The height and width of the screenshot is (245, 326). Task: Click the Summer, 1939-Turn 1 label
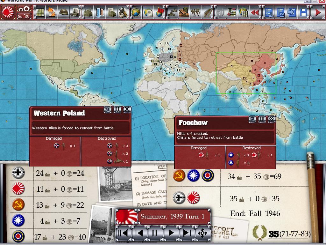point(173,217)
